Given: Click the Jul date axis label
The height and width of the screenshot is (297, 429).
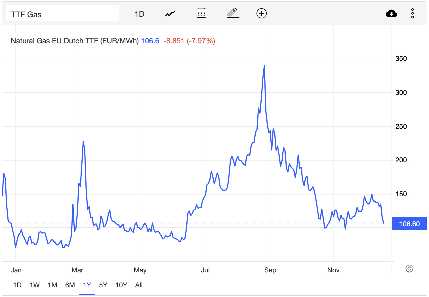Looking at the screenshot, I should tap(205, 270).
